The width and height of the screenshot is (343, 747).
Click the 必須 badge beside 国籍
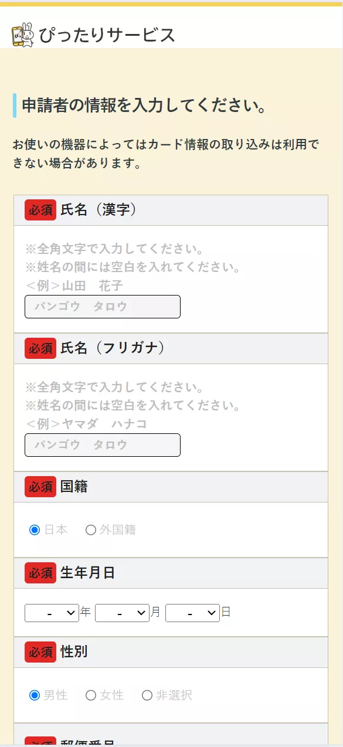[39, 487]
